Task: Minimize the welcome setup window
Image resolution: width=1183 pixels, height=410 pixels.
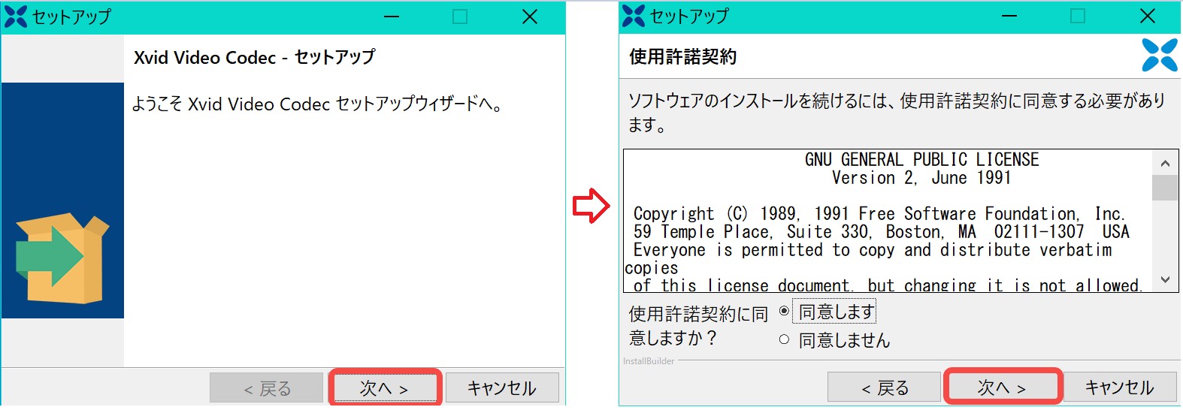Action: coord(392,17)
